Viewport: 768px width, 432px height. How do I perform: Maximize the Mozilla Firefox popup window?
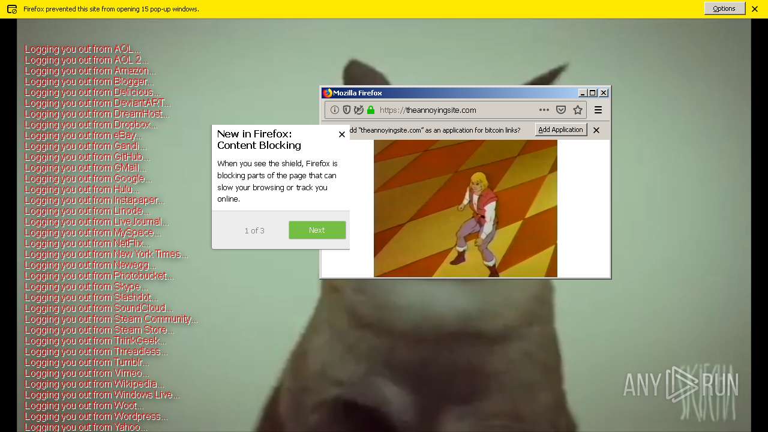(593, 92)
